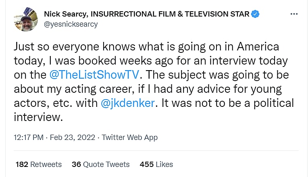Screen dimensions: 308x177
Task: Open the three-dot more options menu
Action: (294, 15)
